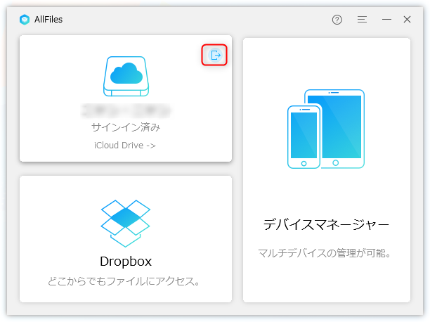The image size is (430, 322).
Task: Click the phone and tablet devices icon
Action: point(326,129)
